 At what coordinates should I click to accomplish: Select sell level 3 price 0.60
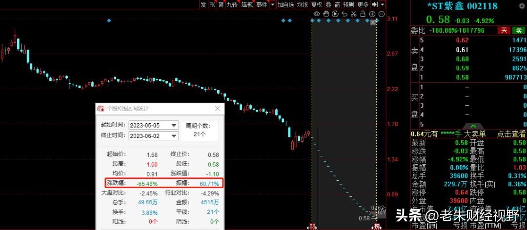(x=463, y=59)
